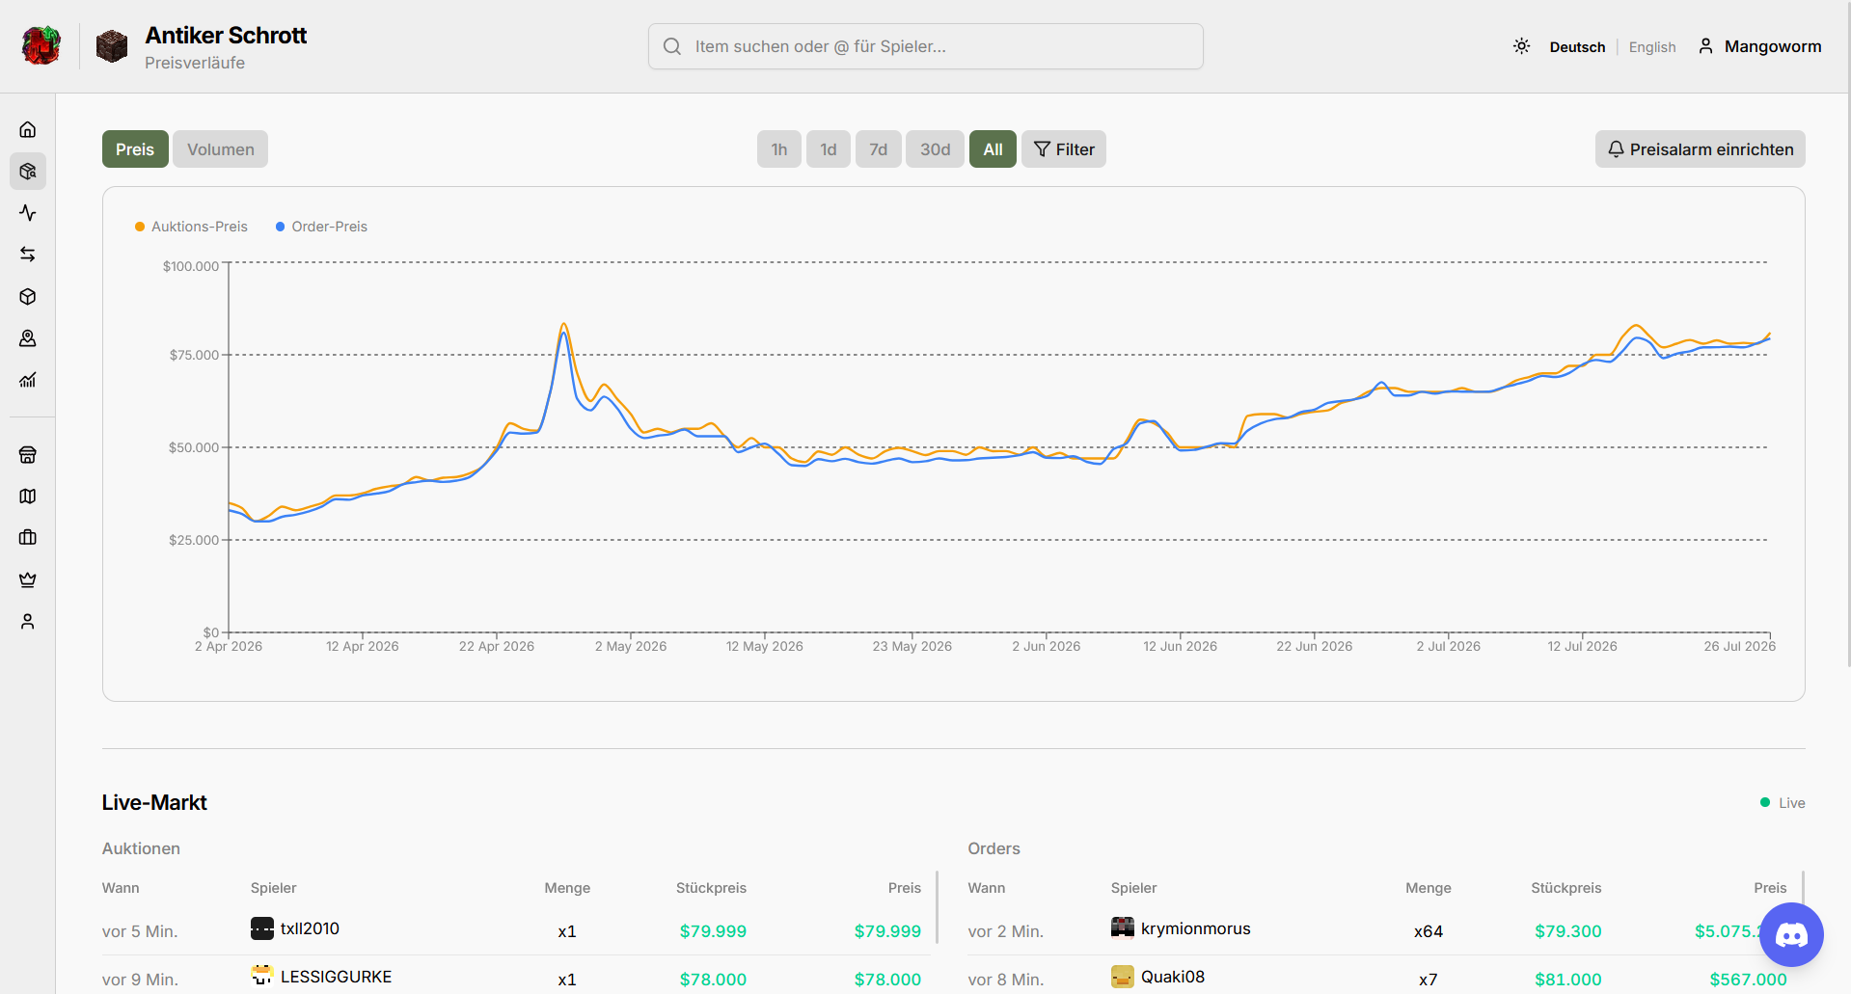Select the 7d time range
The height and width of the screenshot is (994, 1851).
pyautogui.click(x=878, y=149)
